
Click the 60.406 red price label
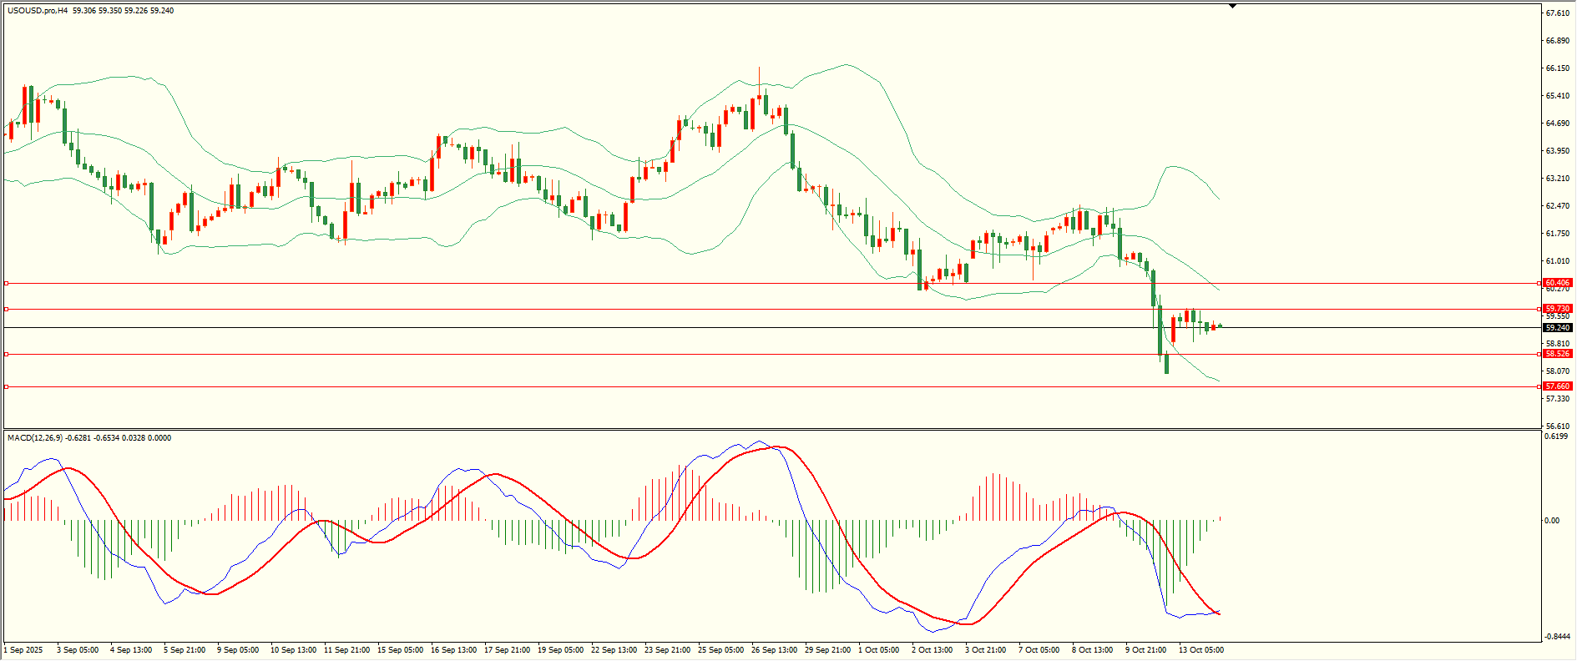1557,283
